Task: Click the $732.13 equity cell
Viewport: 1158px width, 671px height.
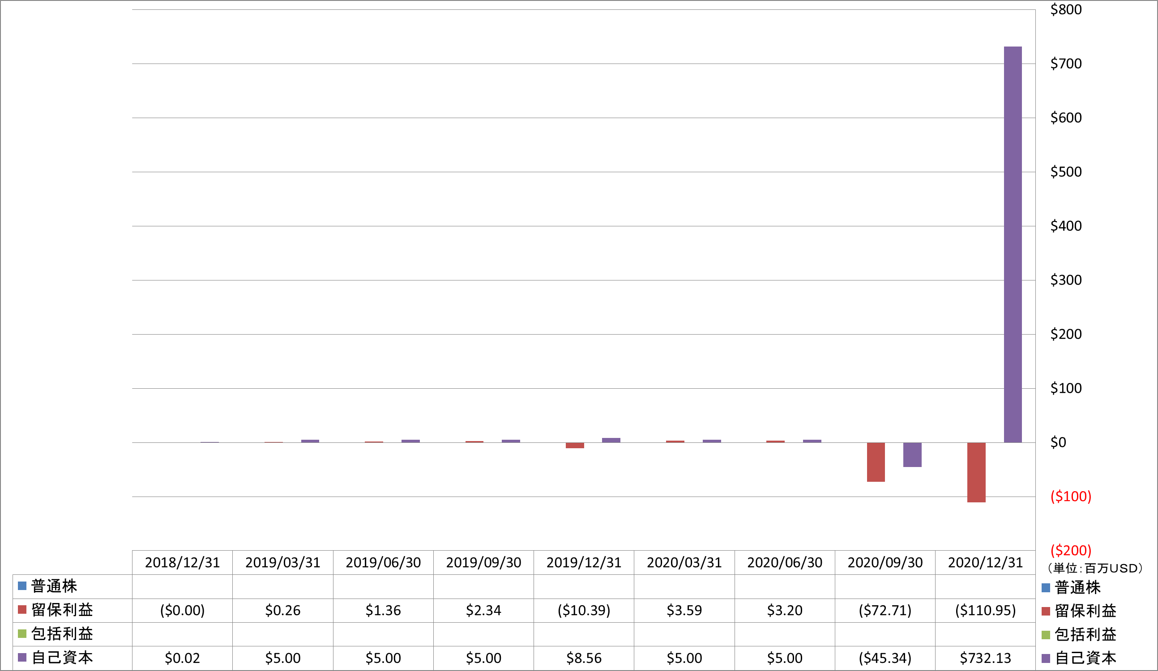Action: [985, 658]
